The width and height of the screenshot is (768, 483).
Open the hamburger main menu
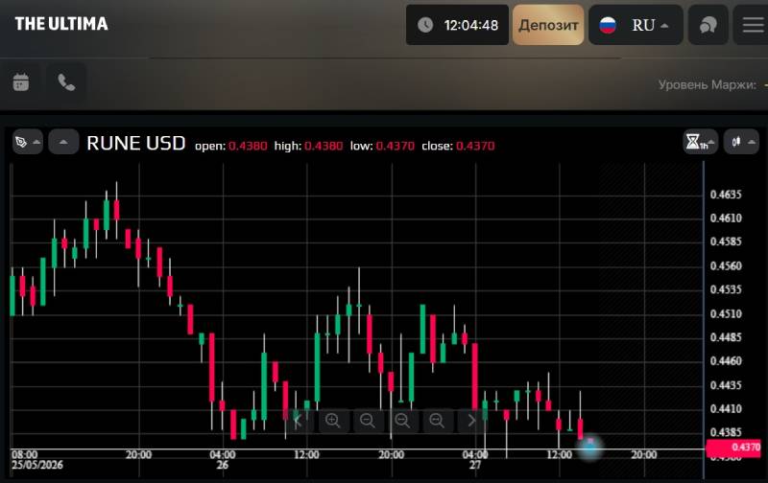pos(753,25)
